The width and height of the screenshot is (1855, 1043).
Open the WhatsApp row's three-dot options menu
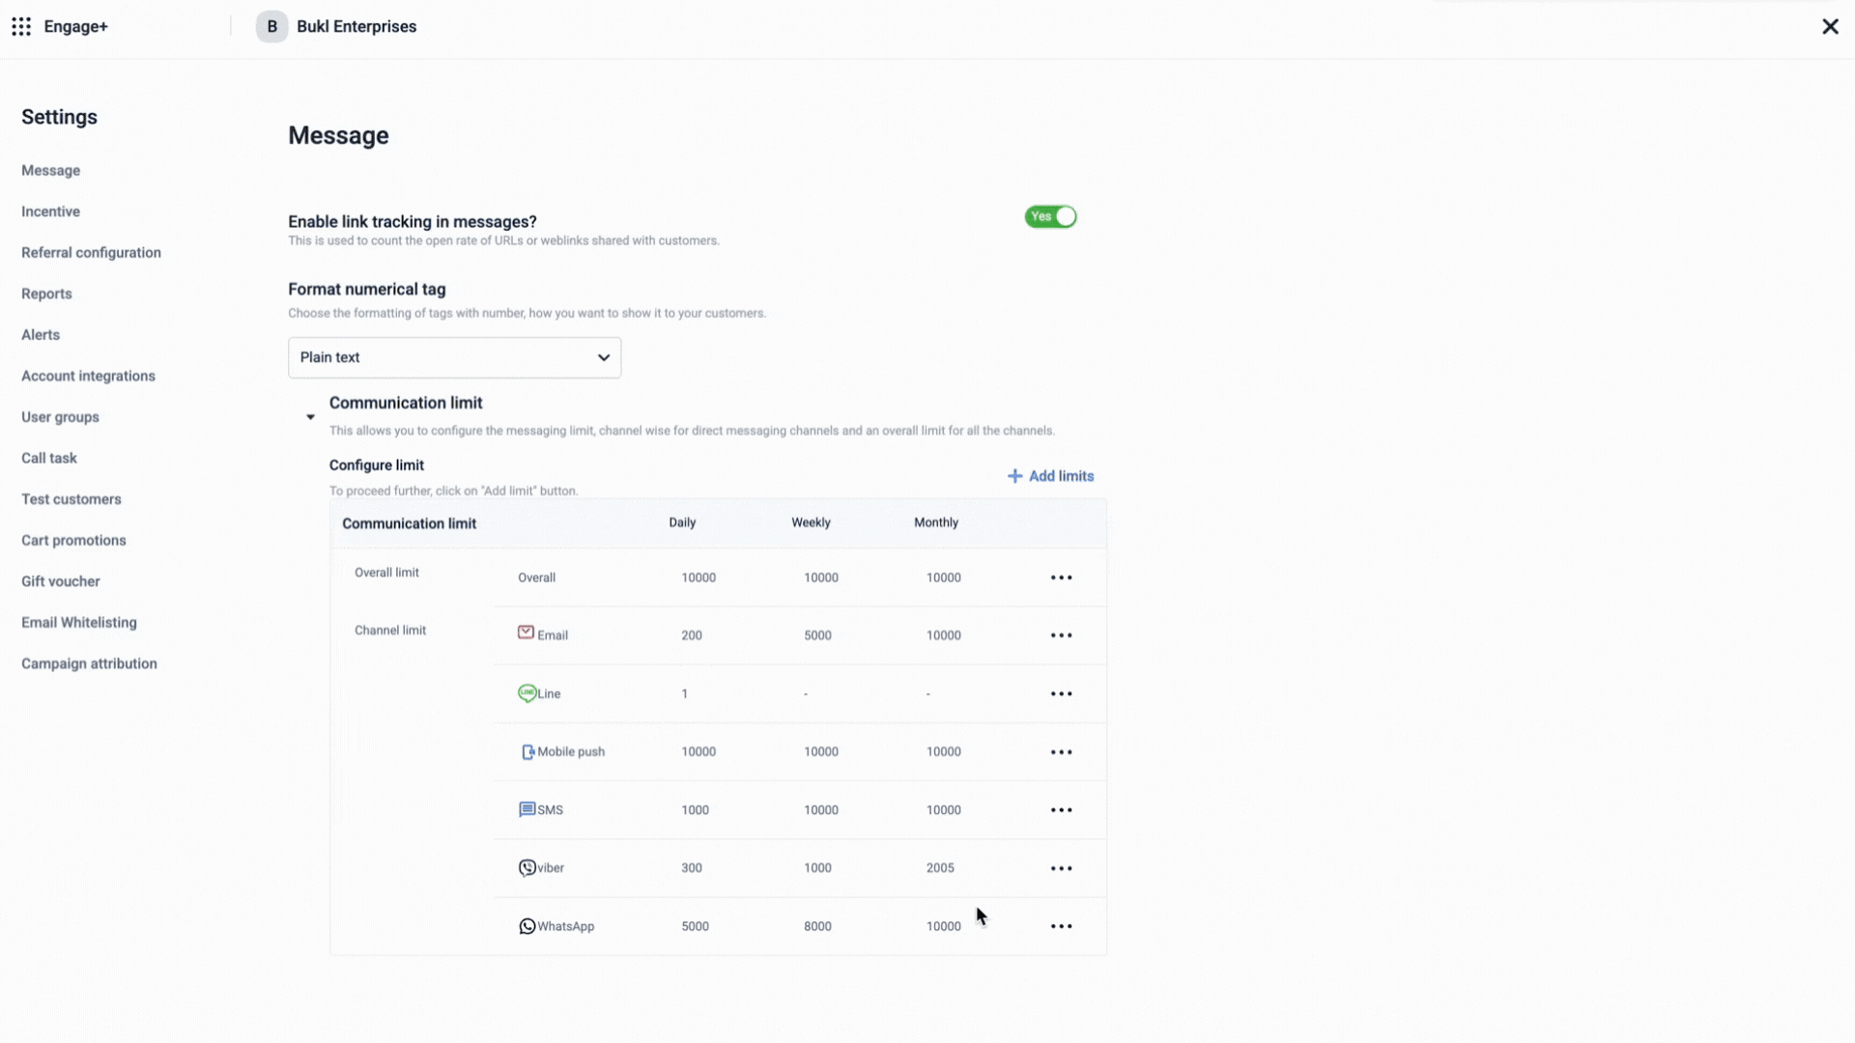click(x=1061, y=926)
